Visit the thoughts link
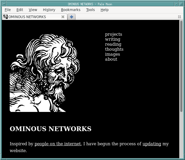The width and height of the screenshot is (185, 160). [x=114, y=49]
